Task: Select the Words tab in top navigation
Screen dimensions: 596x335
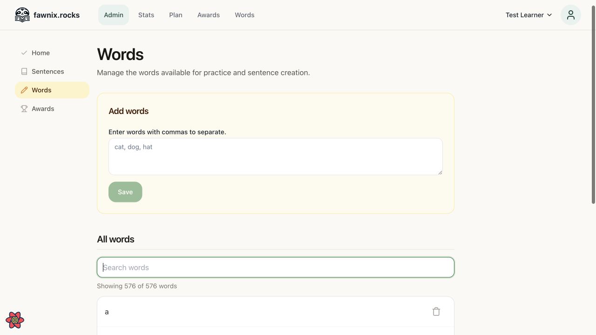Action: [244, 15]
